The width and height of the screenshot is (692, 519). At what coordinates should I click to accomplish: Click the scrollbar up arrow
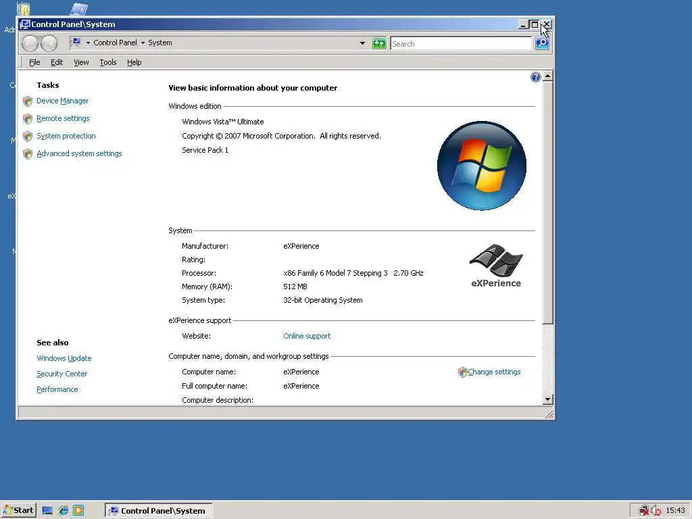coord(547,76)
